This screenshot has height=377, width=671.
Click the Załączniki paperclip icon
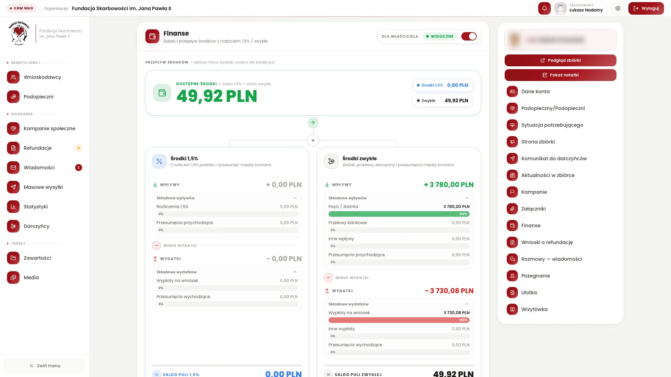512,209
